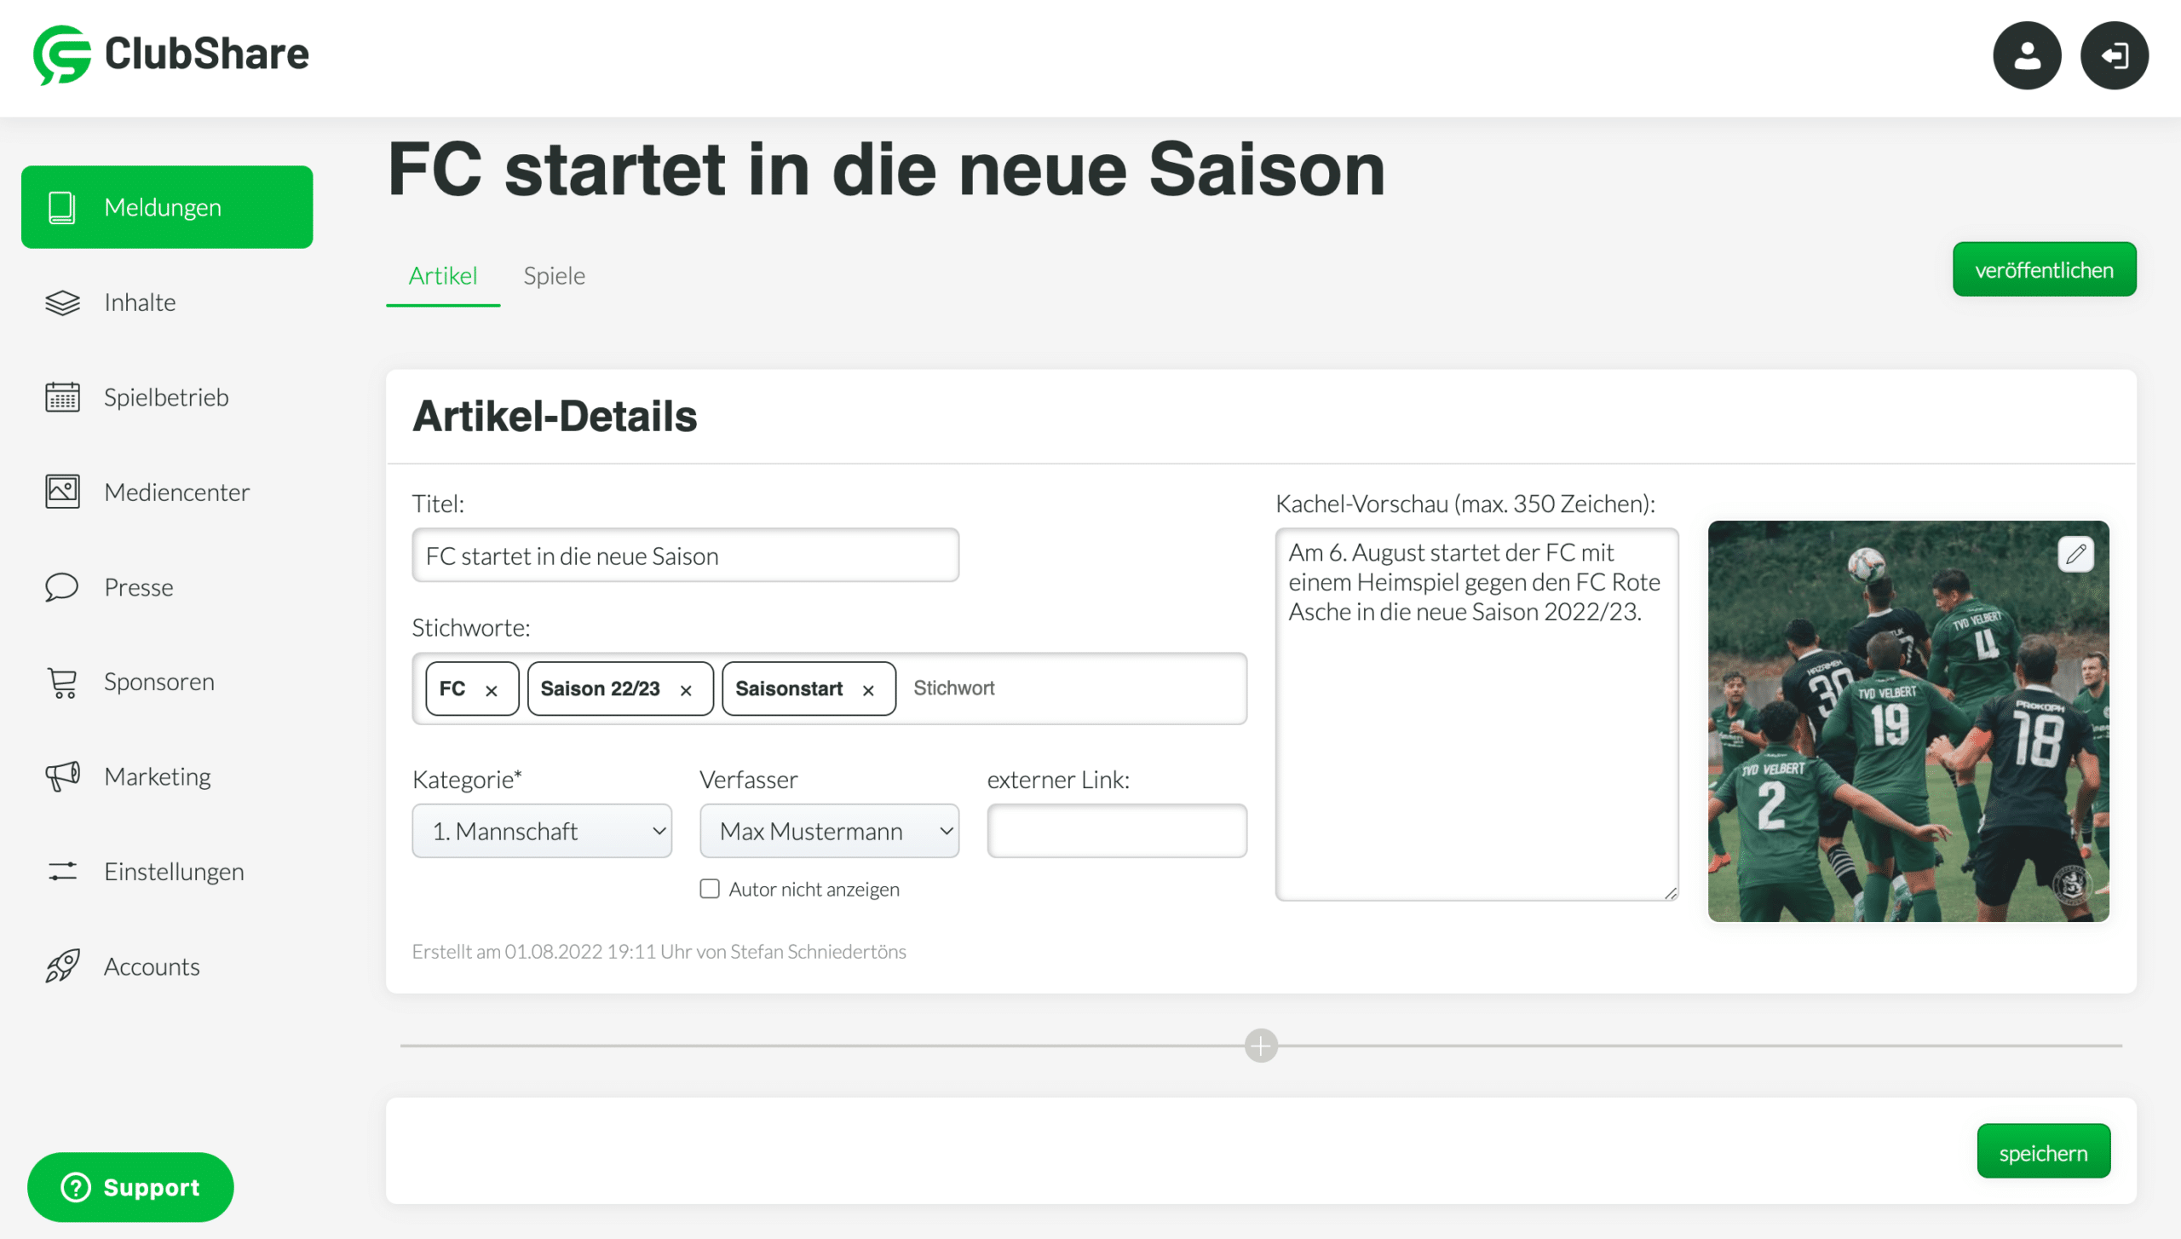Select the Artikel tab
The width and height of the screenshot is (2181, 1239).
(442, 276)
